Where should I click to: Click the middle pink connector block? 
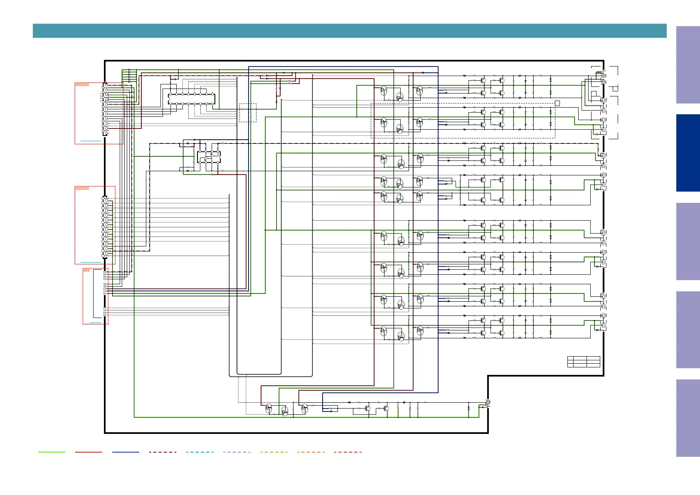95,225
